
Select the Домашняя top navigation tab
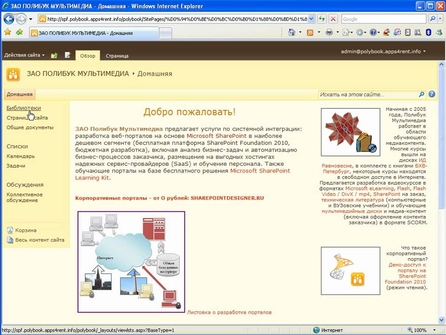coord(20,94)
